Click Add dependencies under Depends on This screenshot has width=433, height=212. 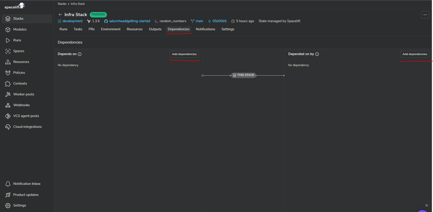(184, 54)
